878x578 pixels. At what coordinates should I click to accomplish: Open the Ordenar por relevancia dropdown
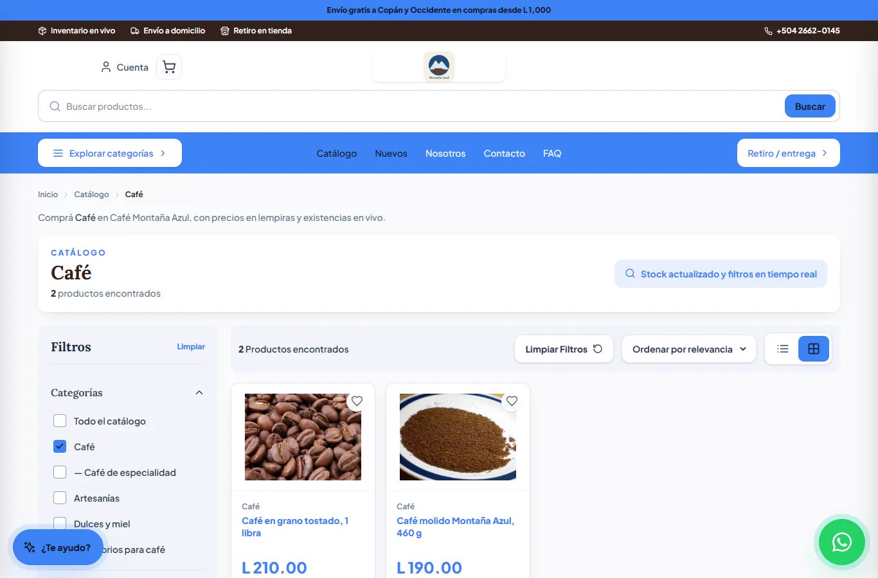pos(689,349)
